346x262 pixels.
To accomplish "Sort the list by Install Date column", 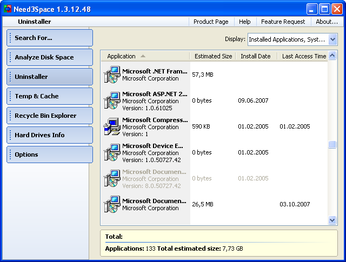I will pyautogui.click(x=256, y=56).
